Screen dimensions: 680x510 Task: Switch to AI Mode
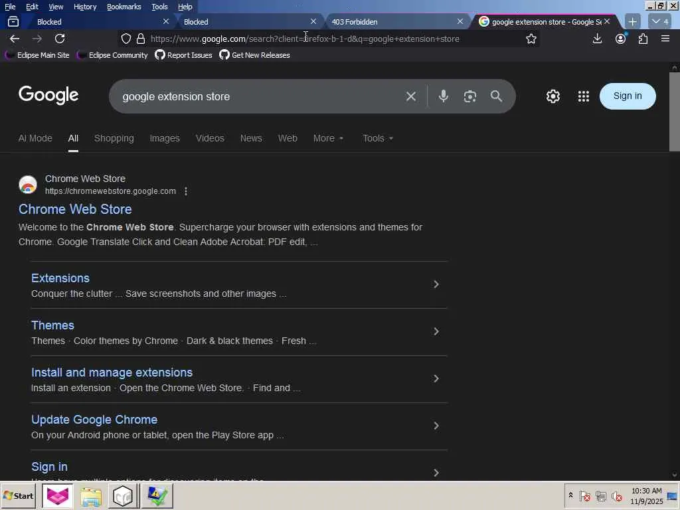point(35,138)
